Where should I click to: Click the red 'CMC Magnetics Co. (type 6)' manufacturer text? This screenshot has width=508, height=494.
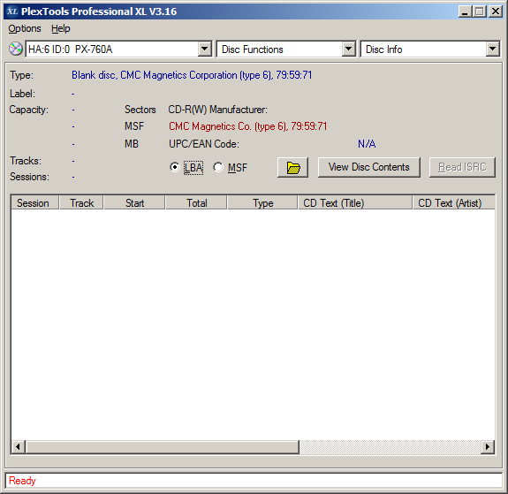(248, 126)
